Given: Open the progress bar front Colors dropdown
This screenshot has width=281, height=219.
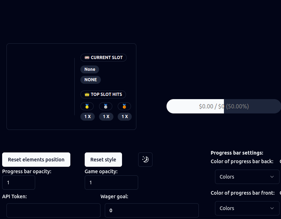Looking at the screenshot, I should click(247, 208).
